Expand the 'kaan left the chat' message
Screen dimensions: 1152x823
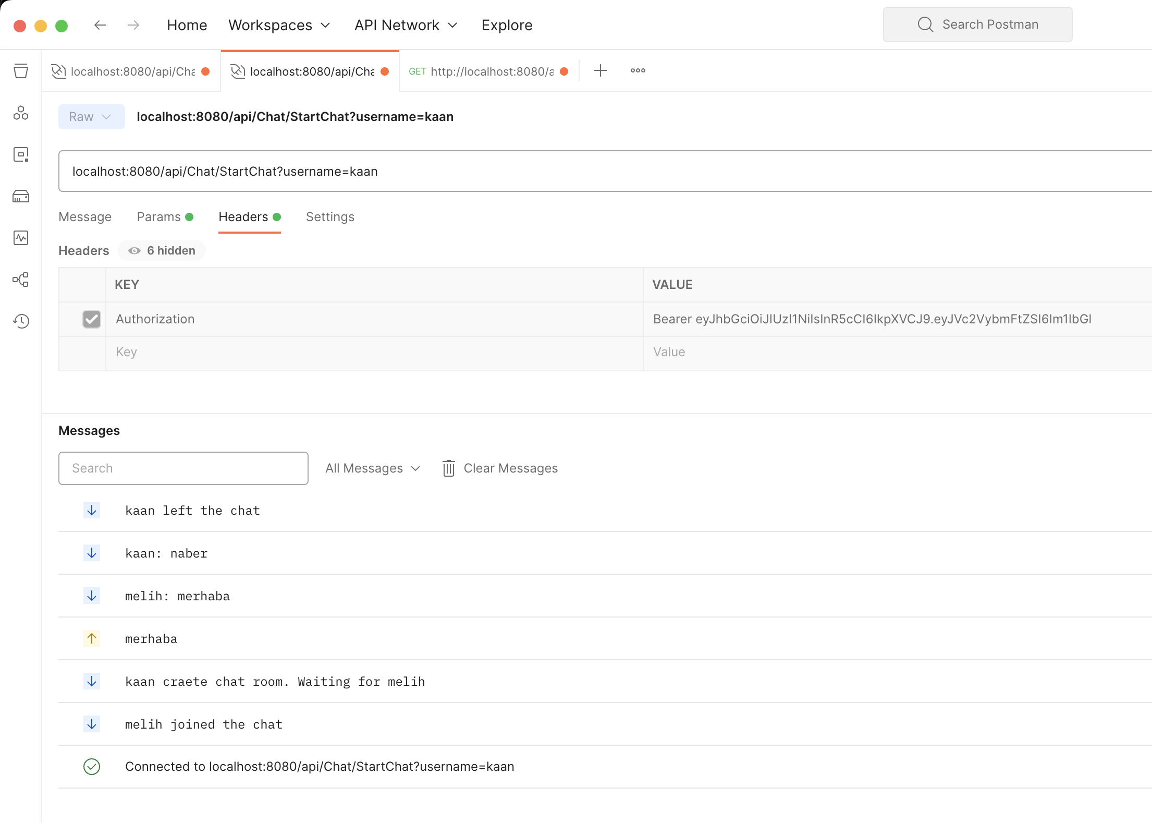[193, 511]
